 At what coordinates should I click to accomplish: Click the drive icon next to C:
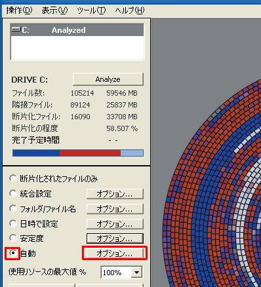[x=16, y=29]
